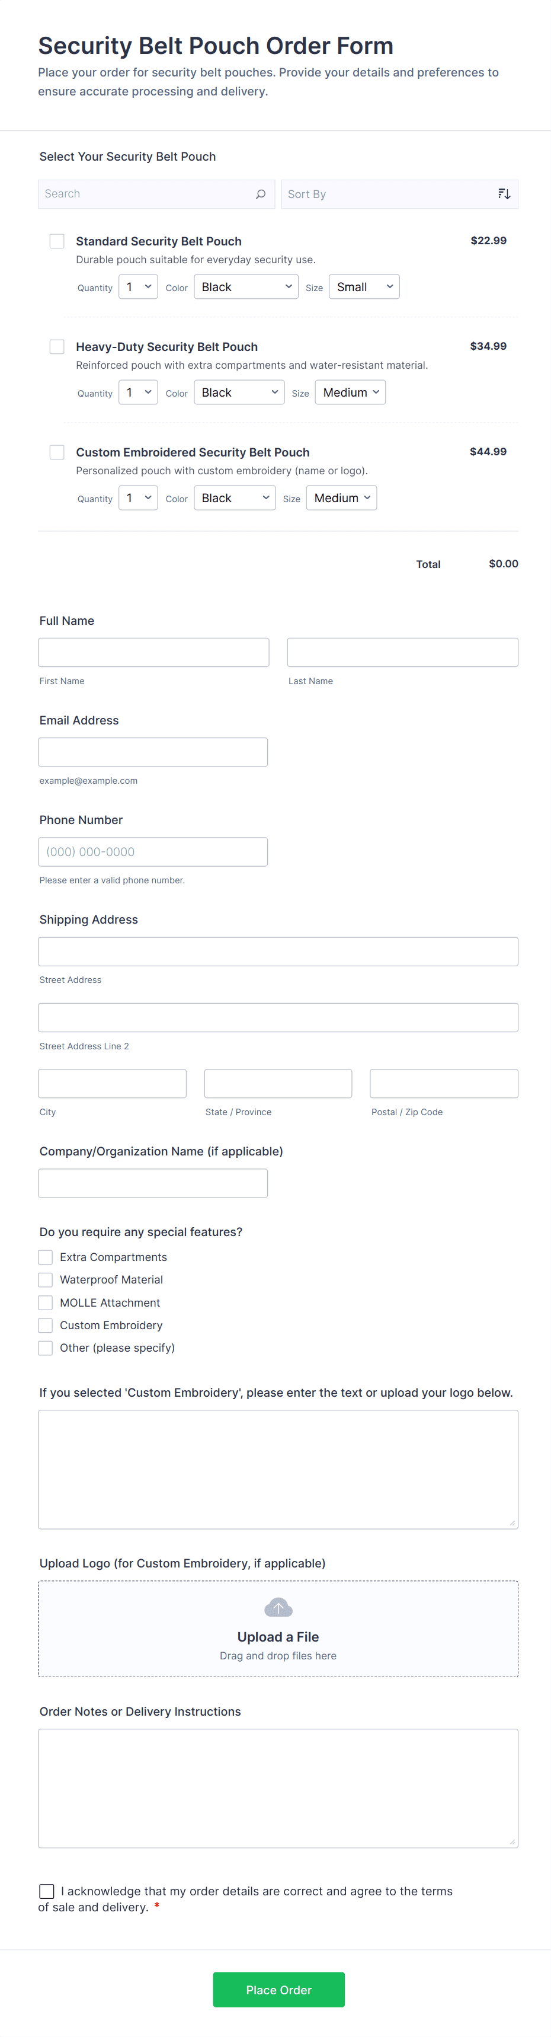Accept the terms acknowledgement checkbox
Image resolution: width=551 pixels, height=2037 pixels.
pos(47,1891)
